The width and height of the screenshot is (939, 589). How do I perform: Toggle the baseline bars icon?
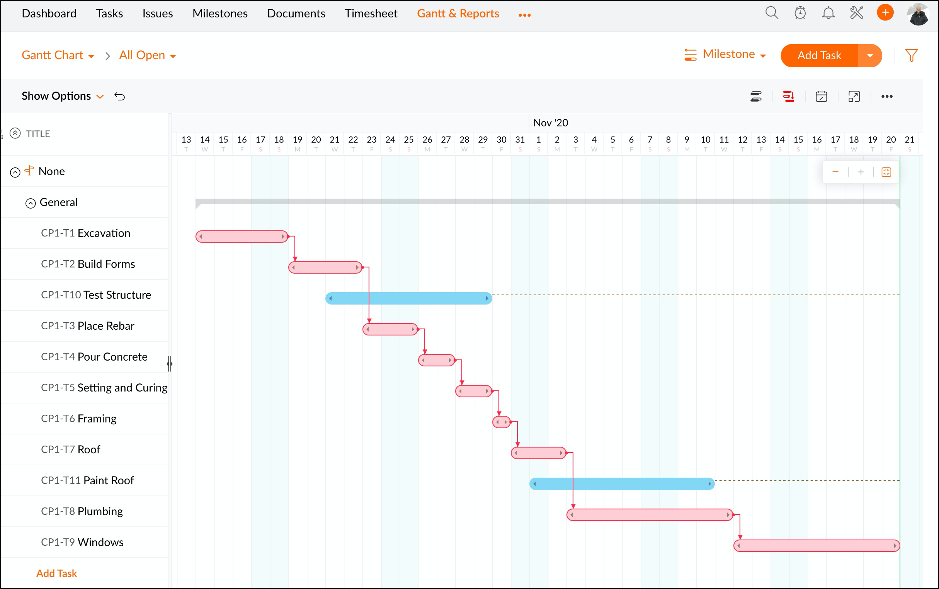756,97
